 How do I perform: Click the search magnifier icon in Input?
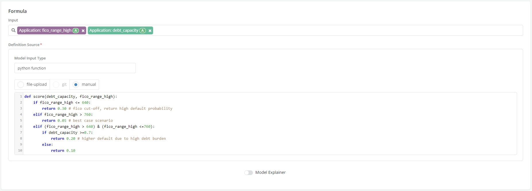[x=13, y=30]
